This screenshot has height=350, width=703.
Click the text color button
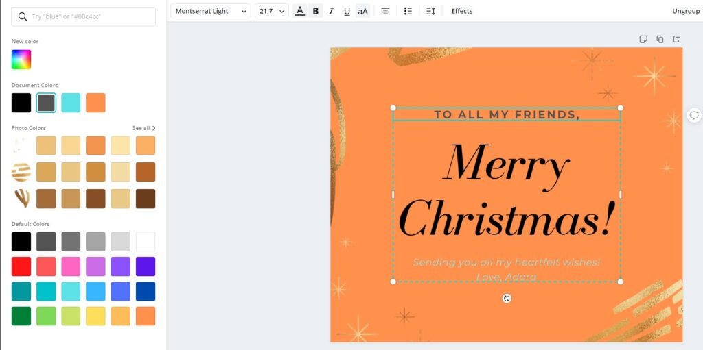[x=300, y=11]
